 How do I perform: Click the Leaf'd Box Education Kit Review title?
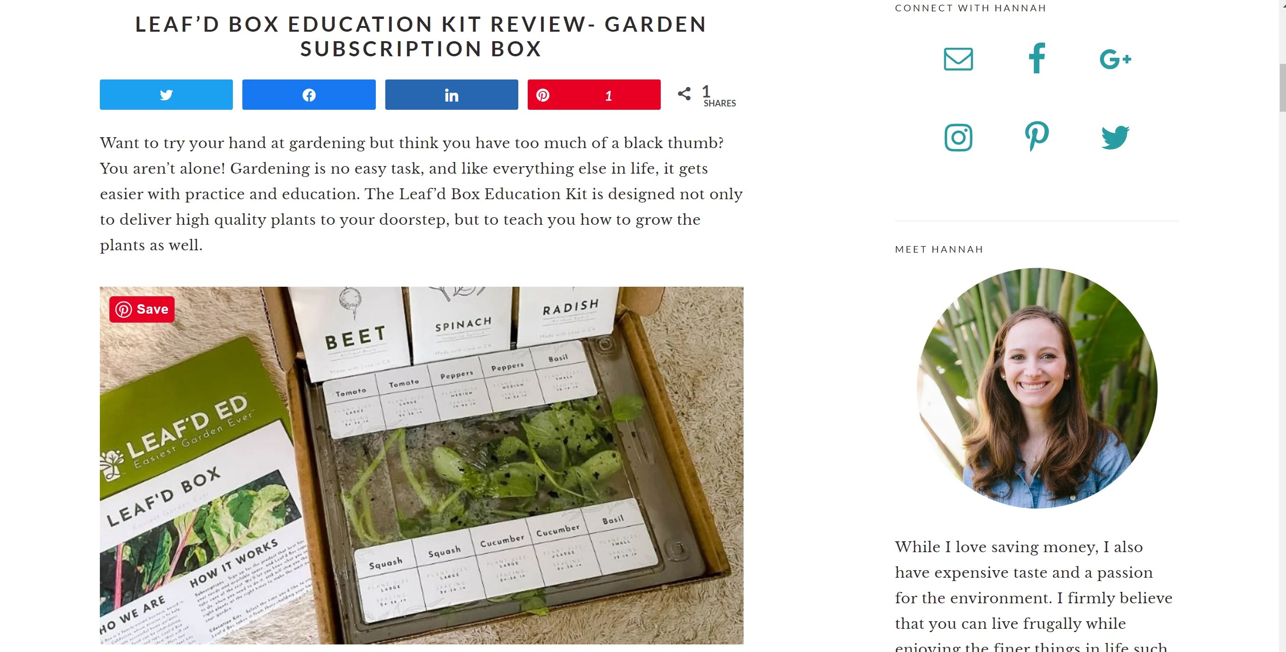[421, 36]
